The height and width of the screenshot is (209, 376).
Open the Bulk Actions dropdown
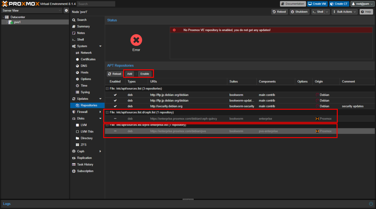coord(345,12)
